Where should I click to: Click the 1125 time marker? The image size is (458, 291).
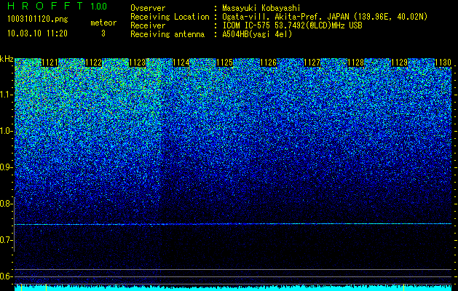point(224,63)
